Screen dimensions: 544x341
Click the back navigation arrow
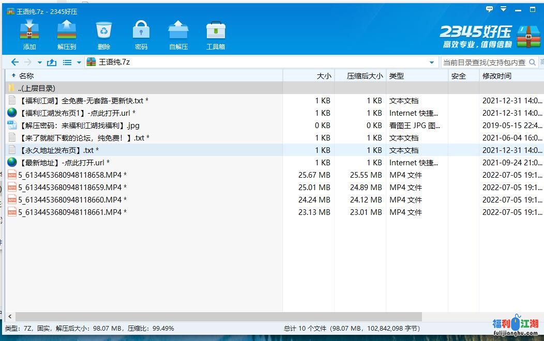coord(14,63)
